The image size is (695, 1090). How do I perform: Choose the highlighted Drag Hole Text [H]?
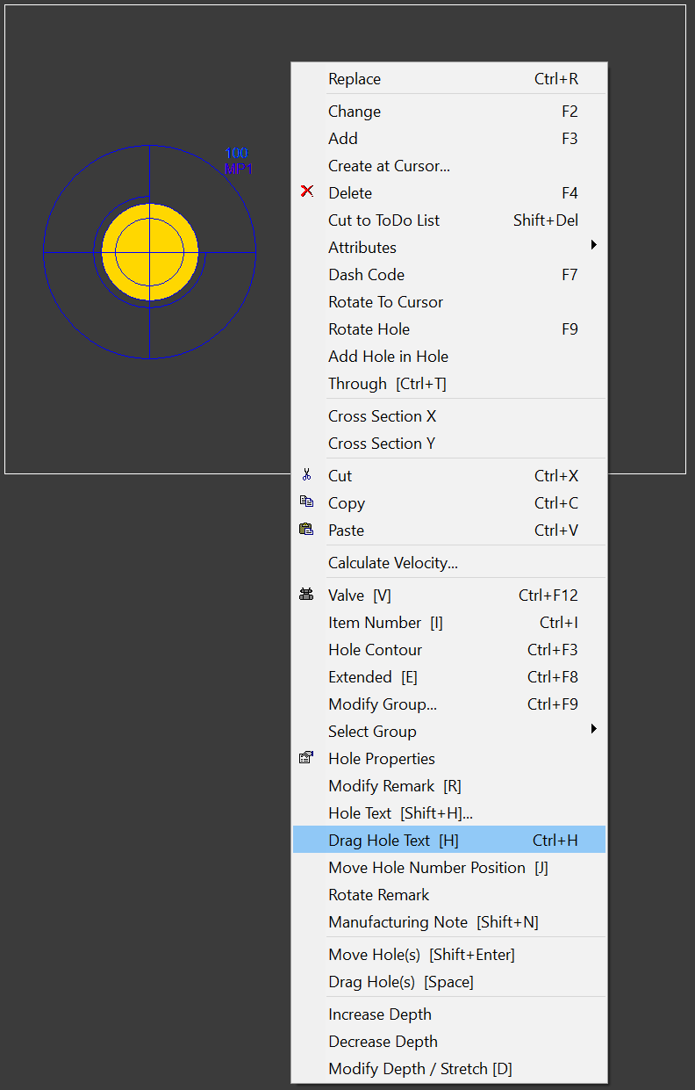pos(449,841)
